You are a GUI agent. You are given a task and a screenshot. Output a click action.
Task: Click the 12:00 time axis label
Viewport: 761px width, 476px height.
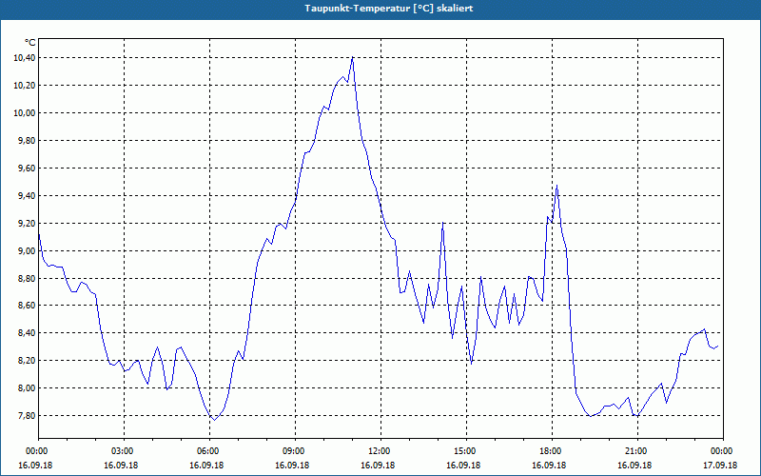coord(381,451)
